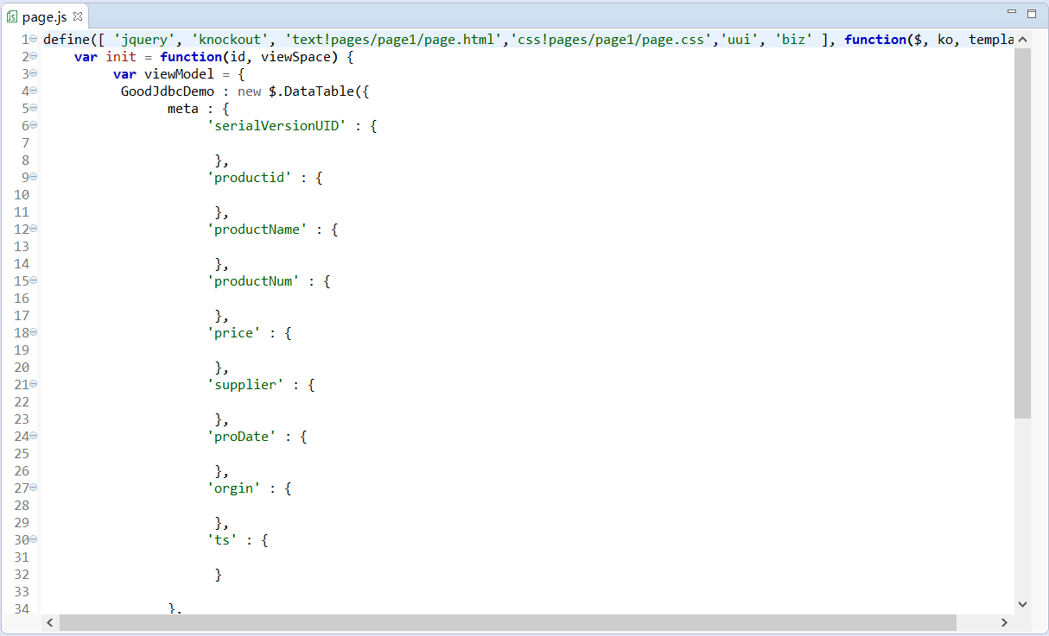Collapse the init function at line 2

click(x=33, y=56)
